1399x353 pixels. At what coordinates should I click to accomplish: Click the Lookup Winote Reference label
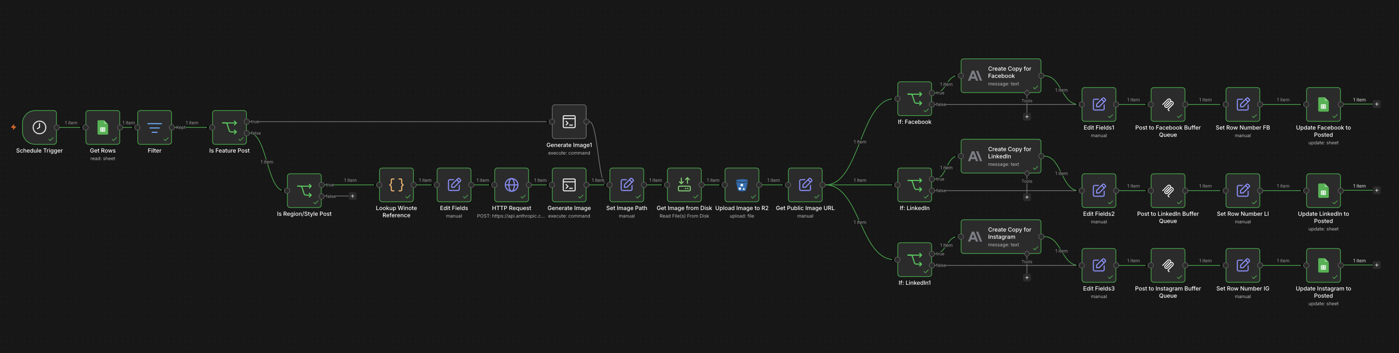(397, 212)
